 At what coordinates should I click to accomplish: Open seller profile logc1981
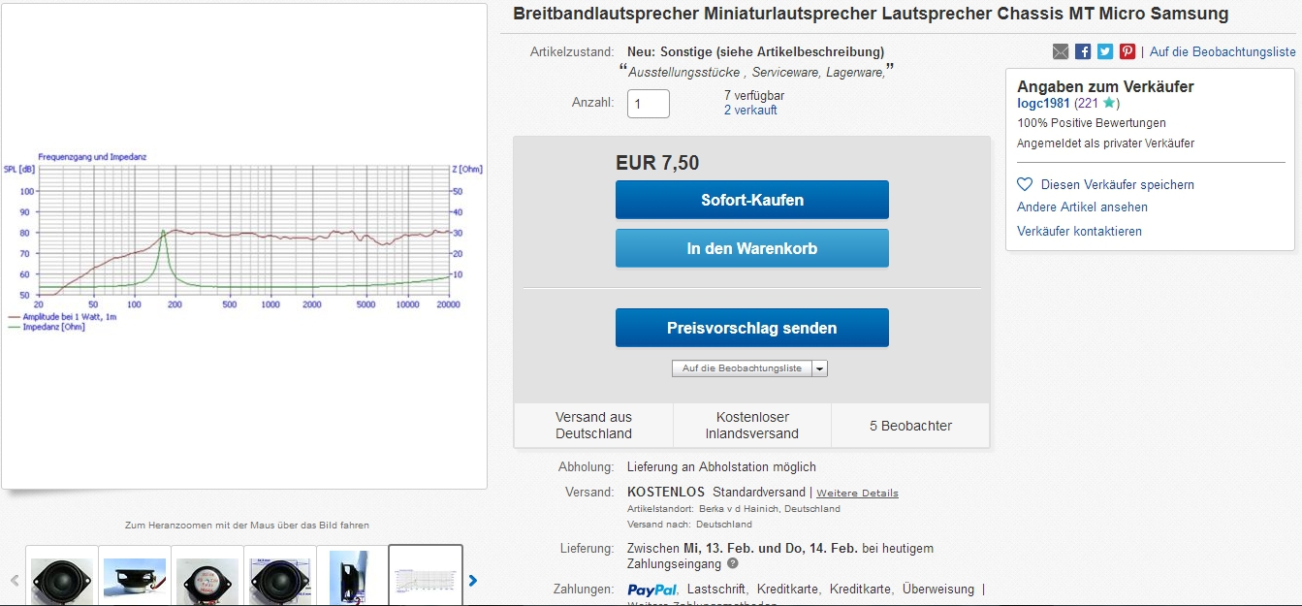pos(1043,103)
